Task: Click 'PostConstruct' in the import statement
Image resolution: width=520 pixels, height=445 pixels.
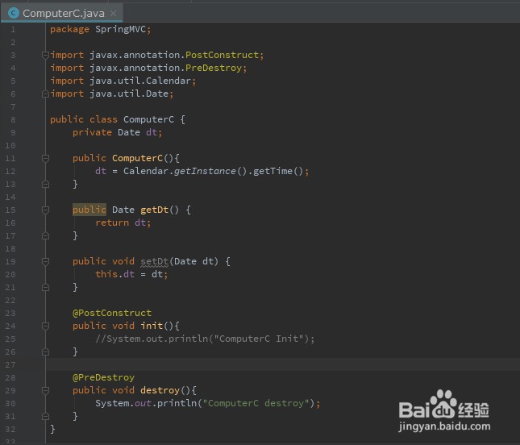Action: coord(222,55)
